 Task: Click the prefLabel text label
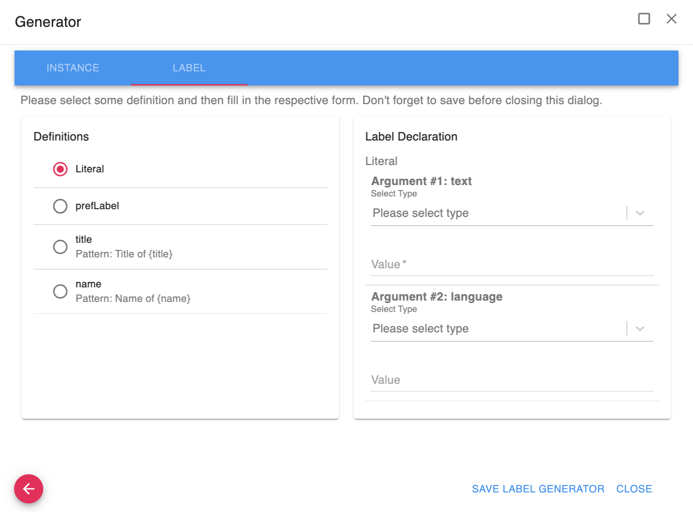97,206
